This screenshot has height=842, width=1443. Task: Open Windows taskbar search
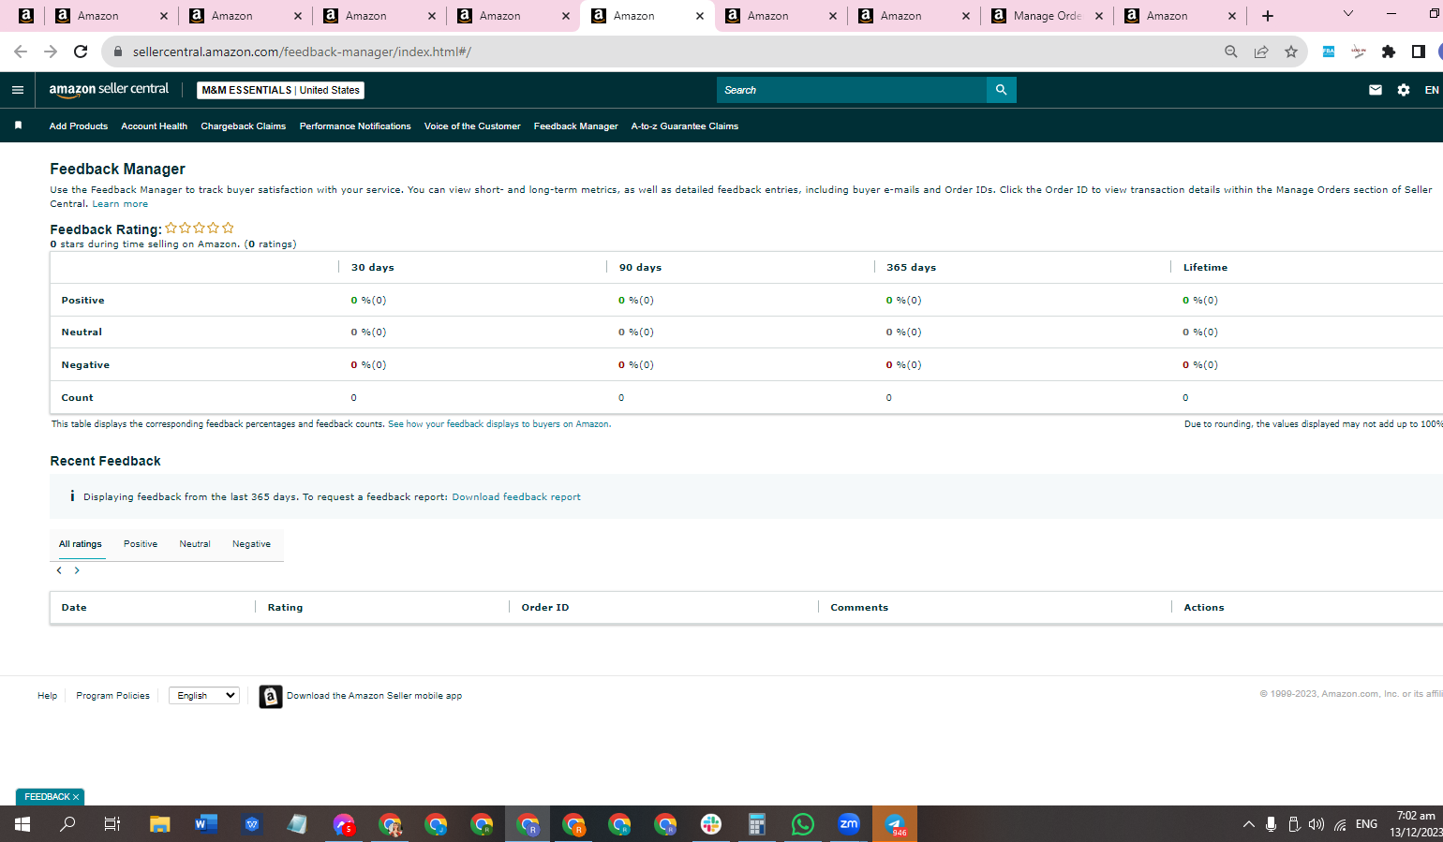[68, 824]
